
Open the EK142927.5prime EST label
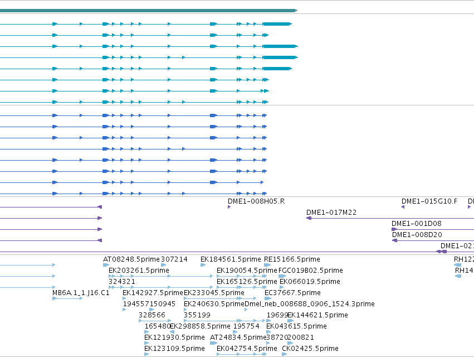pyautogui.click(x=153, y=293)
